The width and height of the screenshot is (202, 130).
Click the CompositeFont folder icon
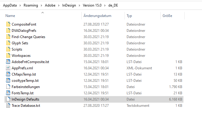coord(8,24)
